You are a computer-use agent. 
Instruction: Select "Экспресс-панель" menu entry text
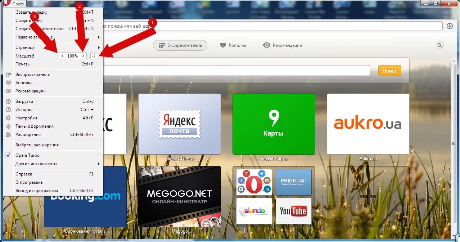pyautogui.click(x=32, y=74)
